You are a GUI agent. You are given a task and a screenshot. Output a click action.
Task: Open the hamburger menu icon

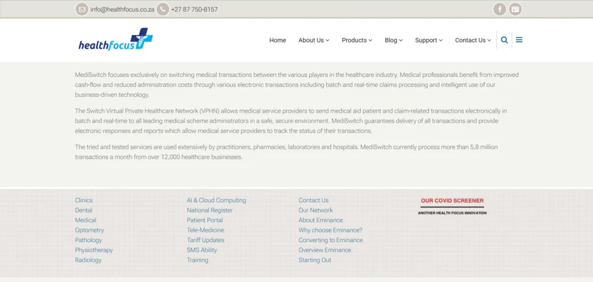pos(519,40)
